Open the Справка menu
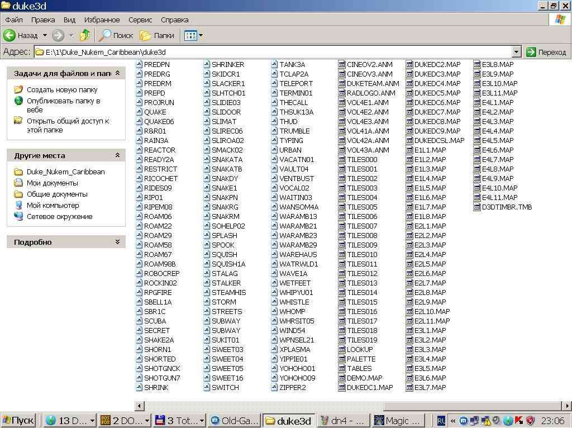The height and width of the screenshot is (428, 572). [x=174, y=20]
